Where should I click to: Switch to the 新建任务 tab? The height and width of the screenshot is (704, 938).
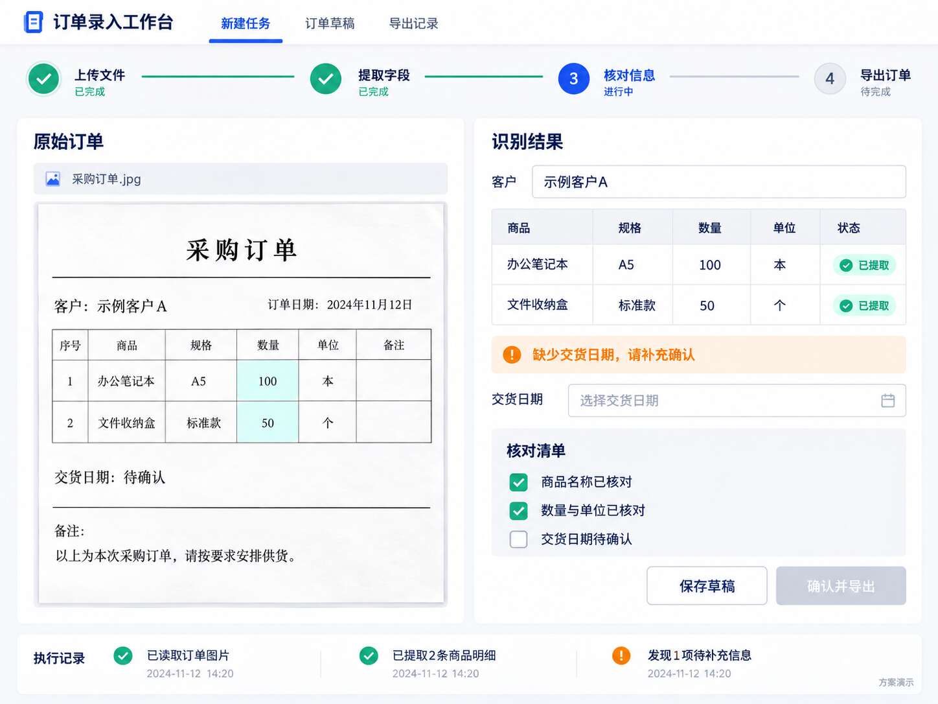[x=246, y=24]
